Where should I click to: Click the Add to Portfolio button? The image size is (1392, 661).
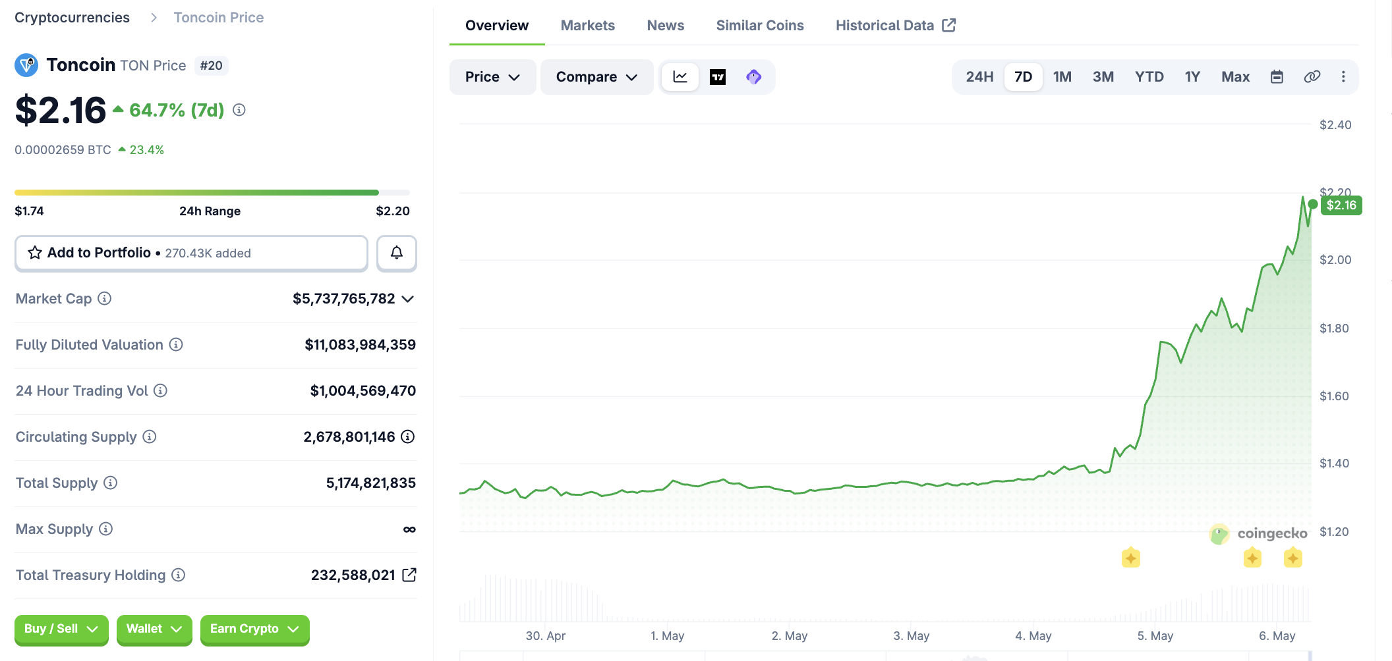pos(191,253)
